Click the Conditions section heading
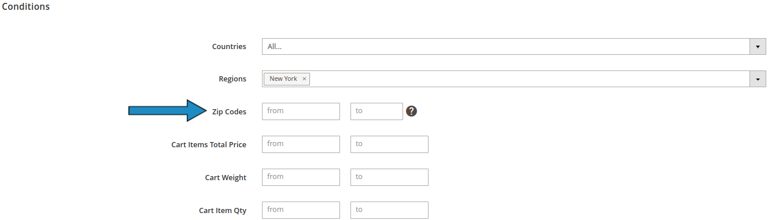768x220 pixels. [x=25, y=7]
